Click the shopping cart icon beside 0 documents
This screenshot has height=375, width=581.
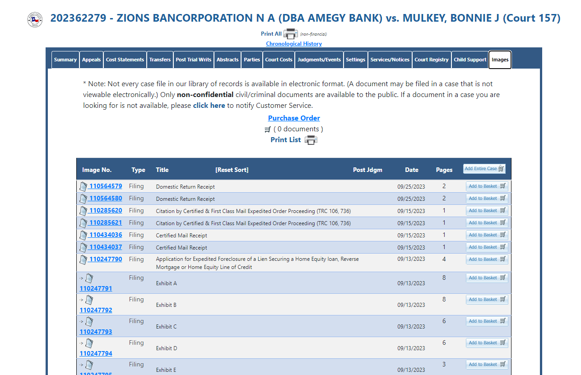[x=268, y=130]
